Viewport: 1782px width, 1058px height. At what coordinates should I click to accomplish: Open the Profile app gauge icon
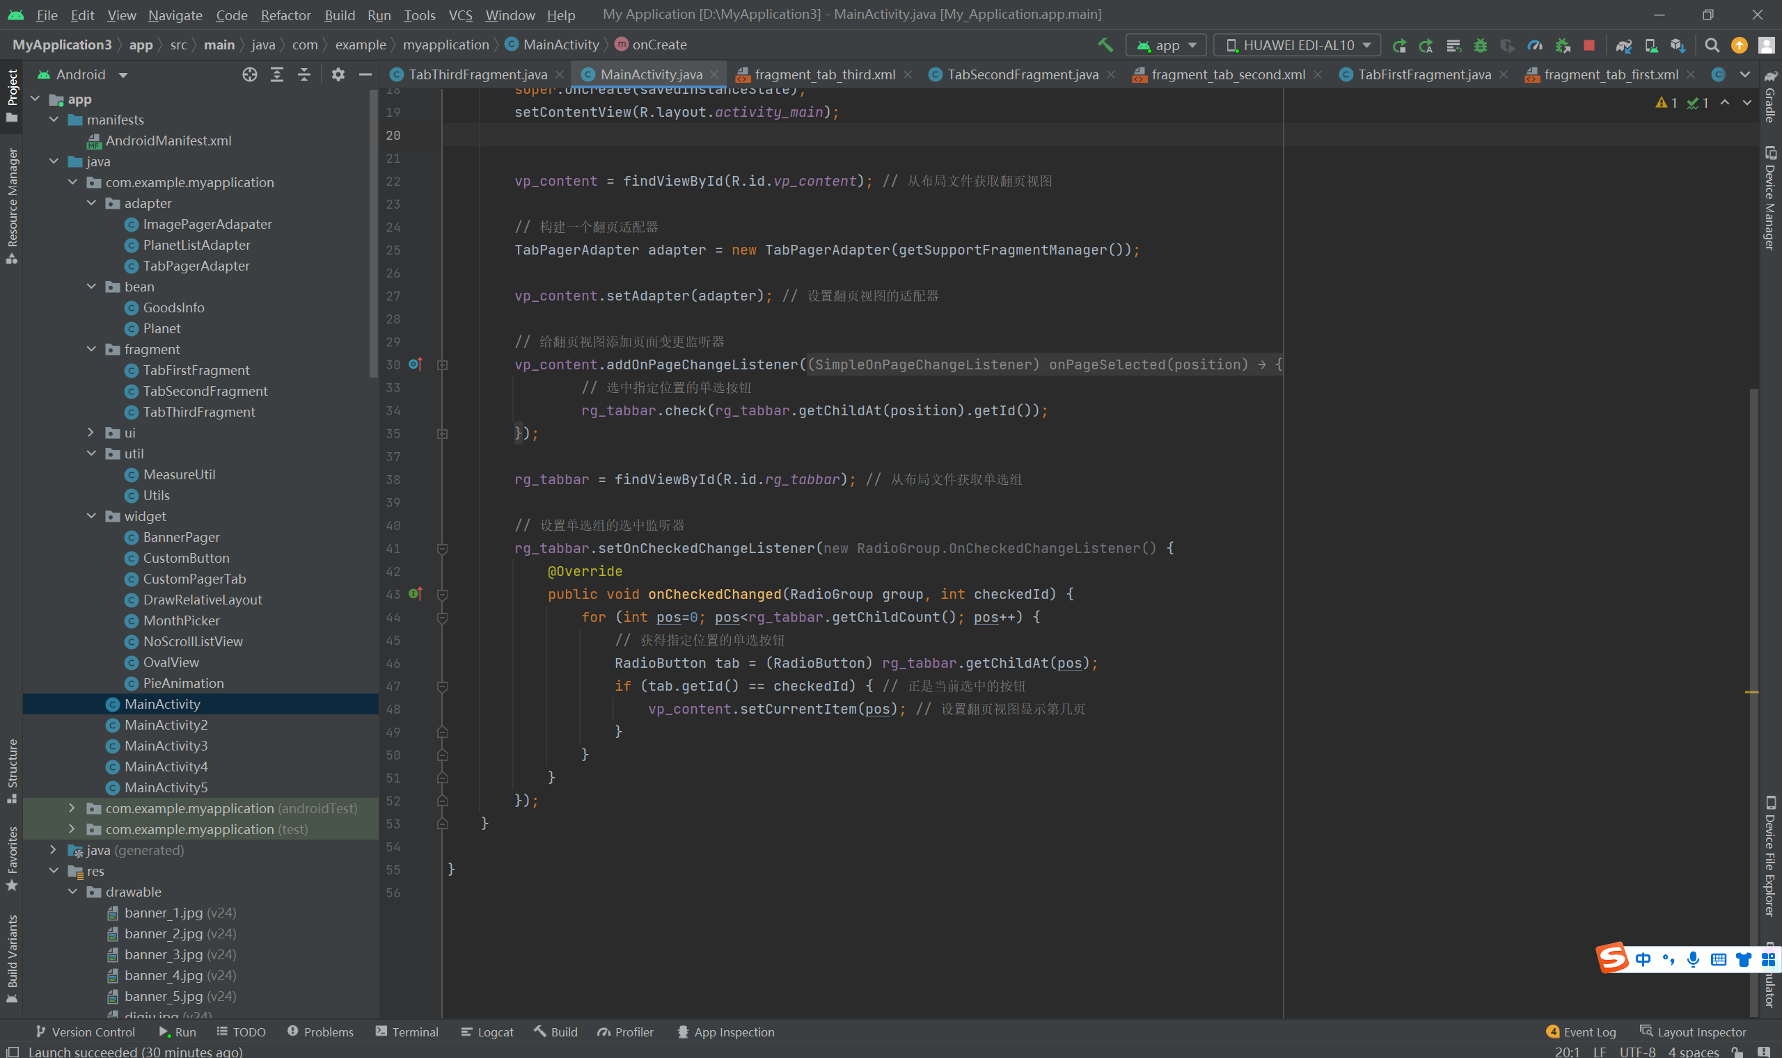pos(1534,45)
